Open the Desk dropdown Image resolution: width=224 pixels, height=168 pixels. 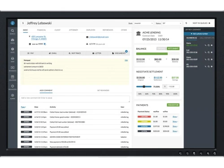[143, 23]
